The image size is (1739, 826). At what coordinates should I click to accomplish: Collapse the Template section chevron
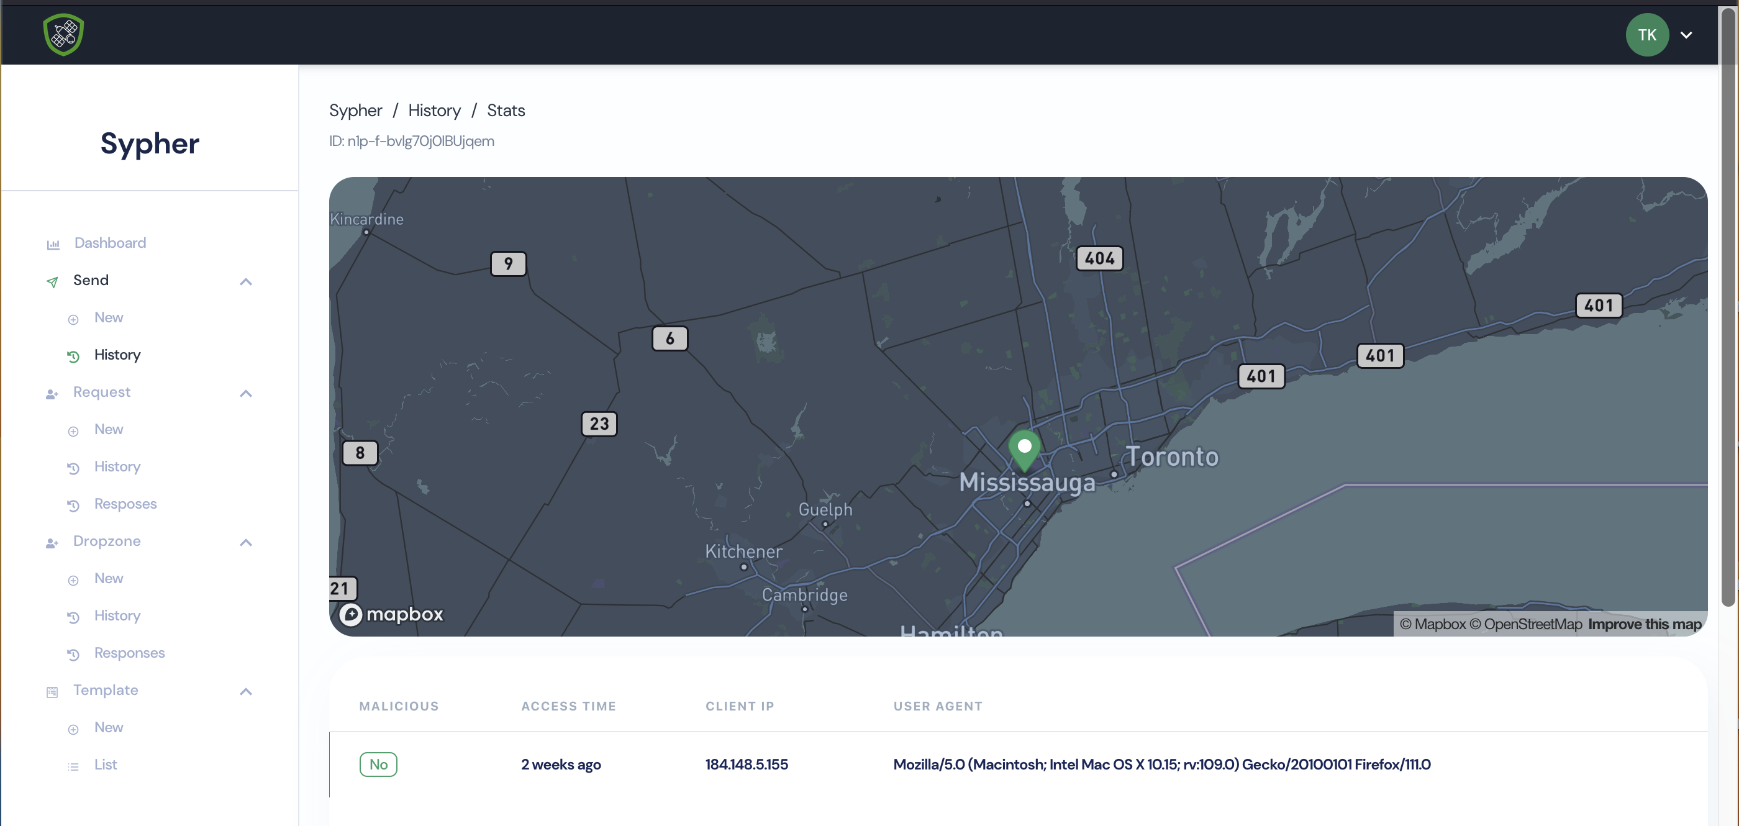click(246, 692)
